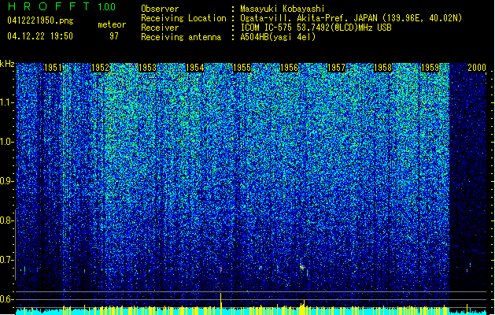Screen dimensions: 495x315
Task: Click the 0.6 frequency axis label
Action: coord(7,299)
